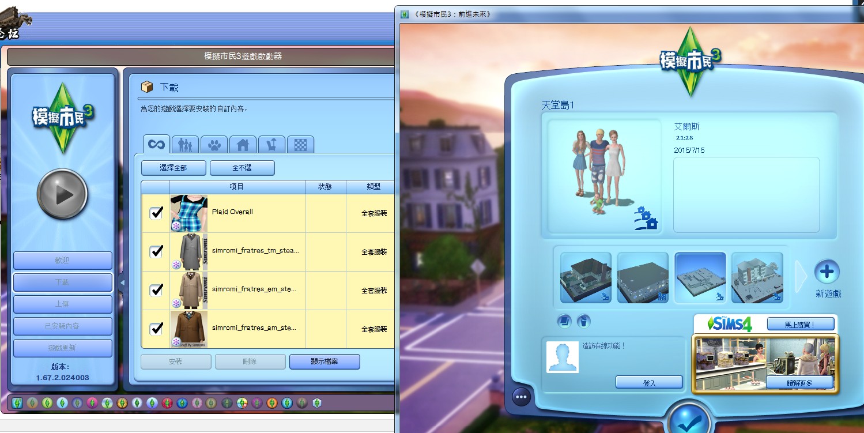Click the empty description box beside the family portrait
This screenshot has width=864, height=433.
coord(746,195)
